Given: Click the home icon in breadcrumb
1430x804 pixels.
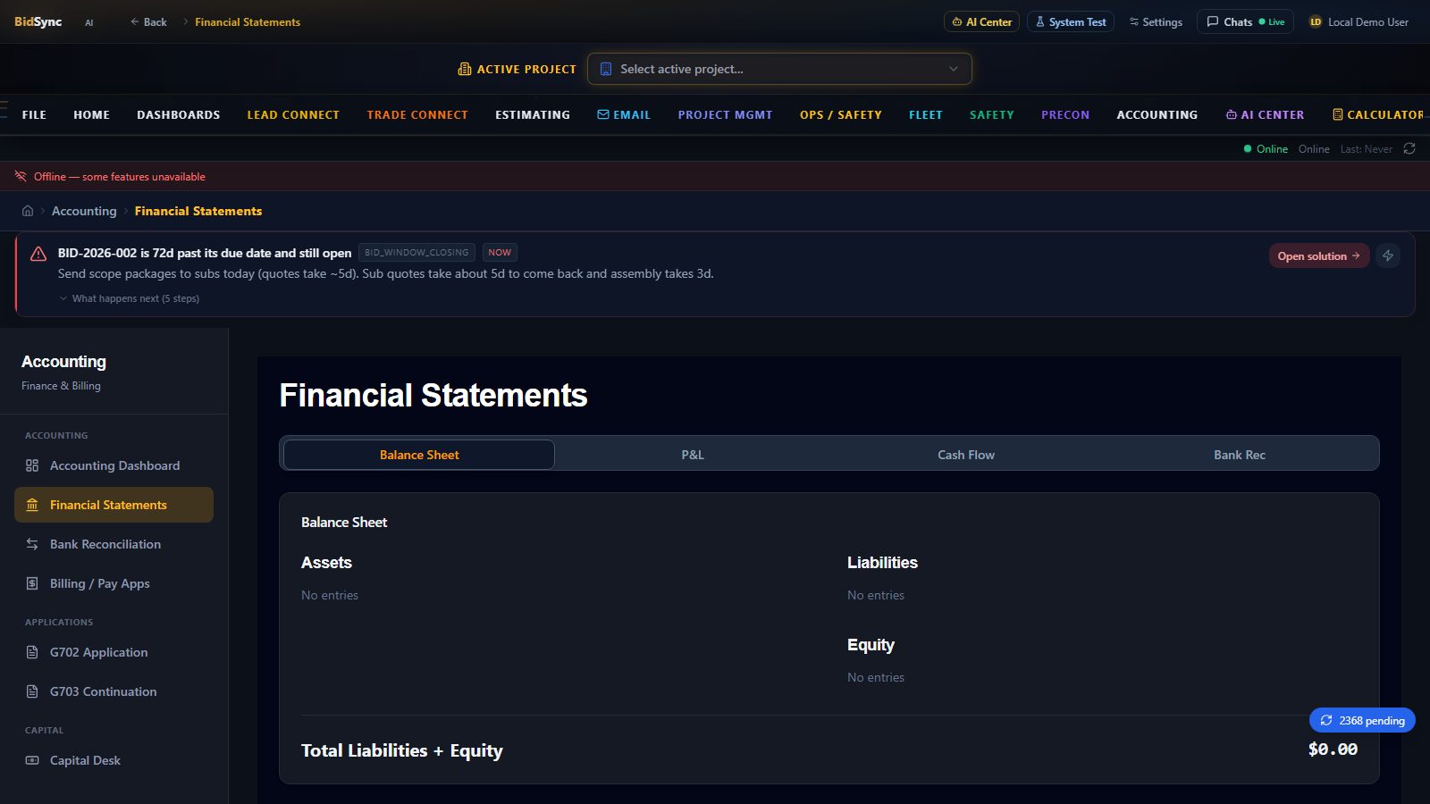Looking at the screenshot, I should tap(28, 211).
